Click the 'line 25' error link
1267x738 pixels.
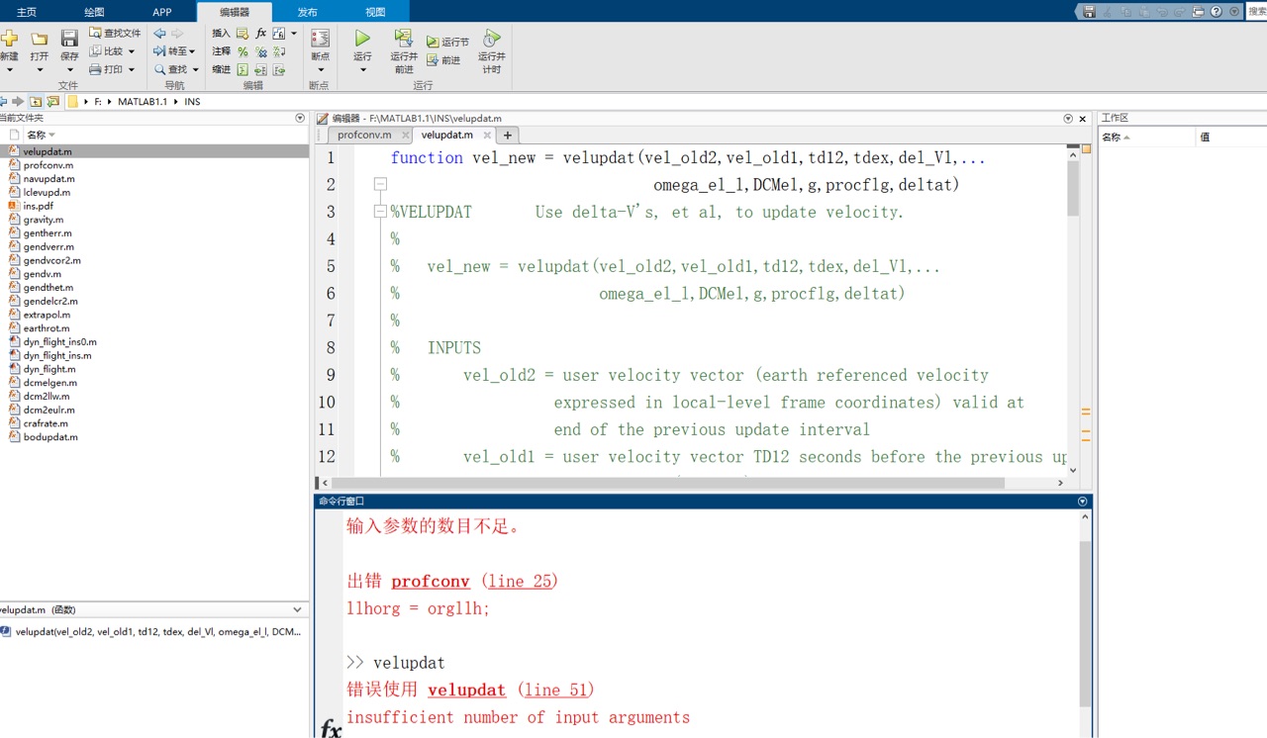[x=520, y=581]
